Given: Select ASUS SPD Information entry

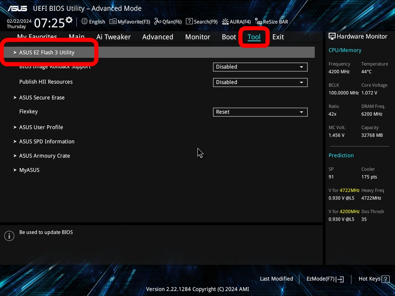Looking at the screenshot, I should coord(47,141).
